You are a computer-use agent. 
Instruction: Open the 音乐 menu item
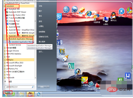tap(40, 16)
